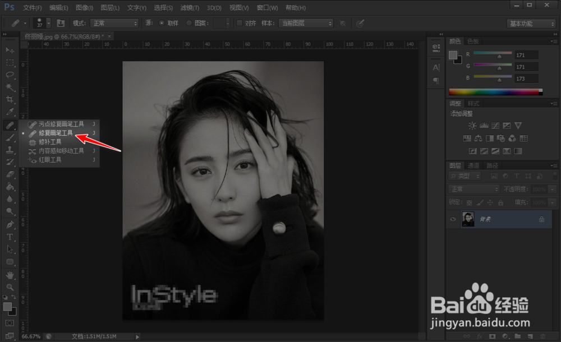Open layer filter 类型 dropdown
The image size is (561, 342).
click(465, 176)
